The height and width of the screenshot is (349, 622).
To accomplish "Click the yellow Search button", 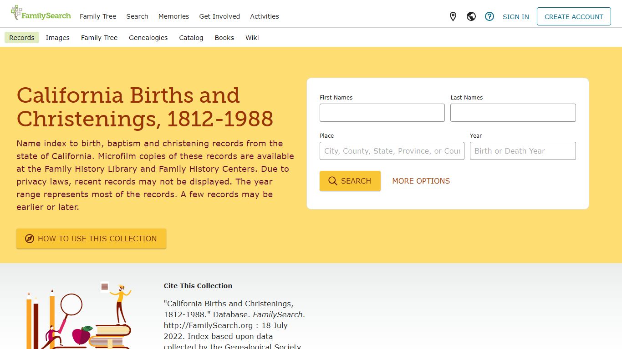I will [x=350, y=181].
